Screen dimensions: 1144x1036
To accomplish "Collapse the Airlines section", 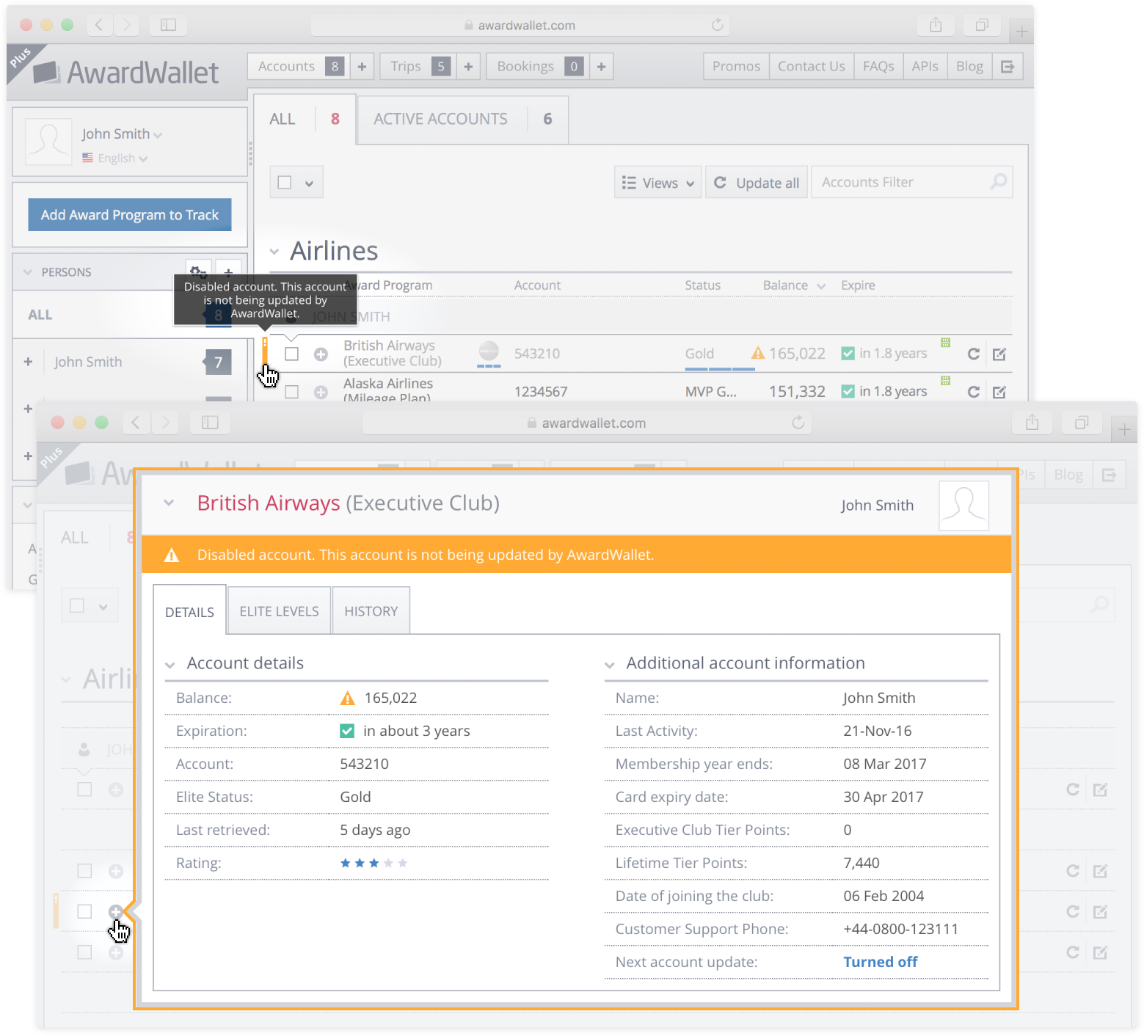I will coord(274,252).
